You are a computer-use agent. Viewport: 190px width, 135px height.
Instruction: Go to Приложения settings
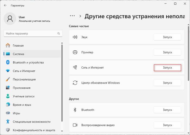[21, 88]
